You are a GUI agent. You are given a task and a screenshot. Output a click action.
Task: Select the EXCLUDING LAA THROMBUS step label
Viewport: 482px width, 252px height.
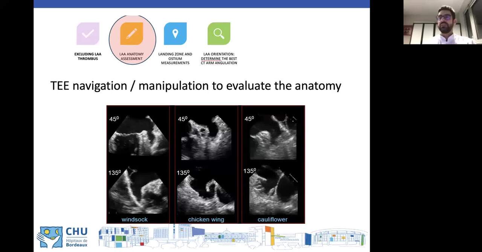(88, 56)
